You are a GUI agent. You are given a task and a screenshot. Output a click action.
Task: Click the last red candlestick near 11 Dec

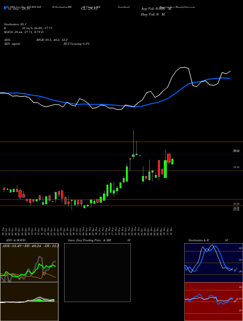169,158
